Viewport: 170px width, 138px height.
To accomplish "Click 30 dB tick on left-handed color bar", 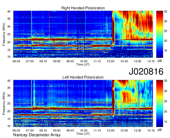I will [x=165, y=91].
